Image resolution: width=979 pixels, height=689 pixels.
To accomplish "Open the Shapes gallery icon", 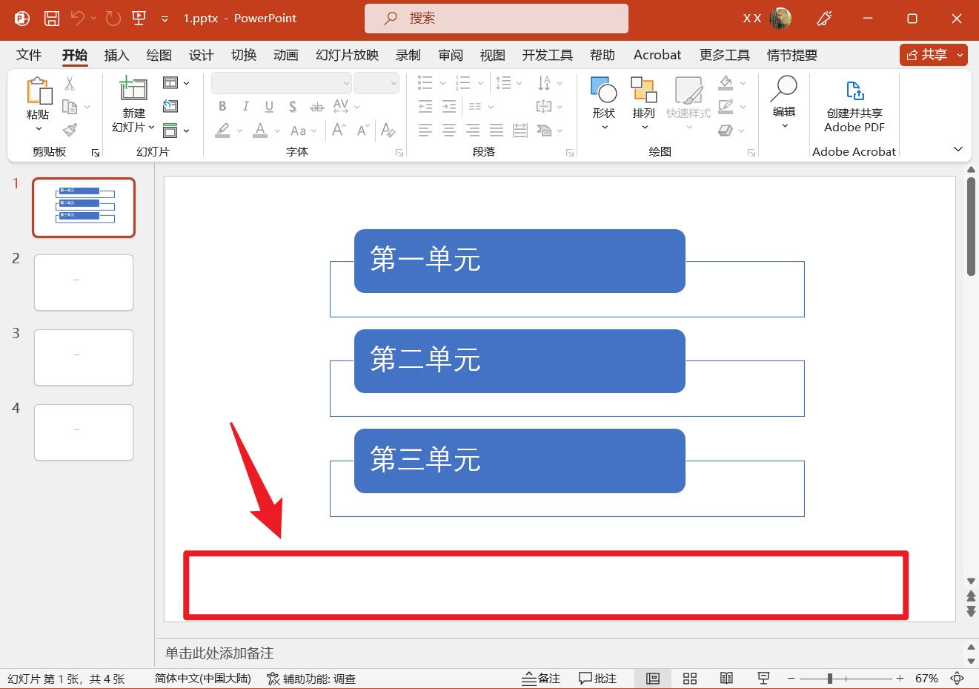I will point(603,90).
